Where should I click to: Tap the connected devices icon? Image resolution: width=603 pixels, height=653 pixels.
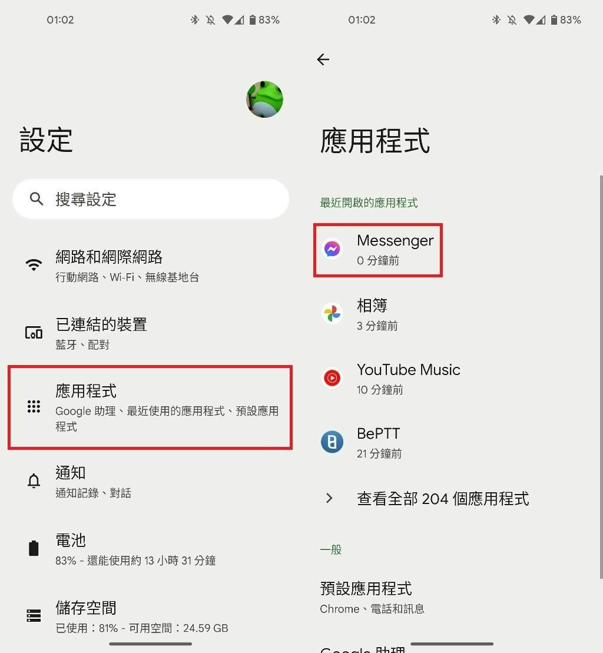34,333
